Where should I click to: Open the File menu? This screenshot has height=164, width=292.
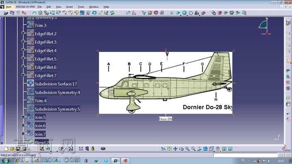pos(39,7)
